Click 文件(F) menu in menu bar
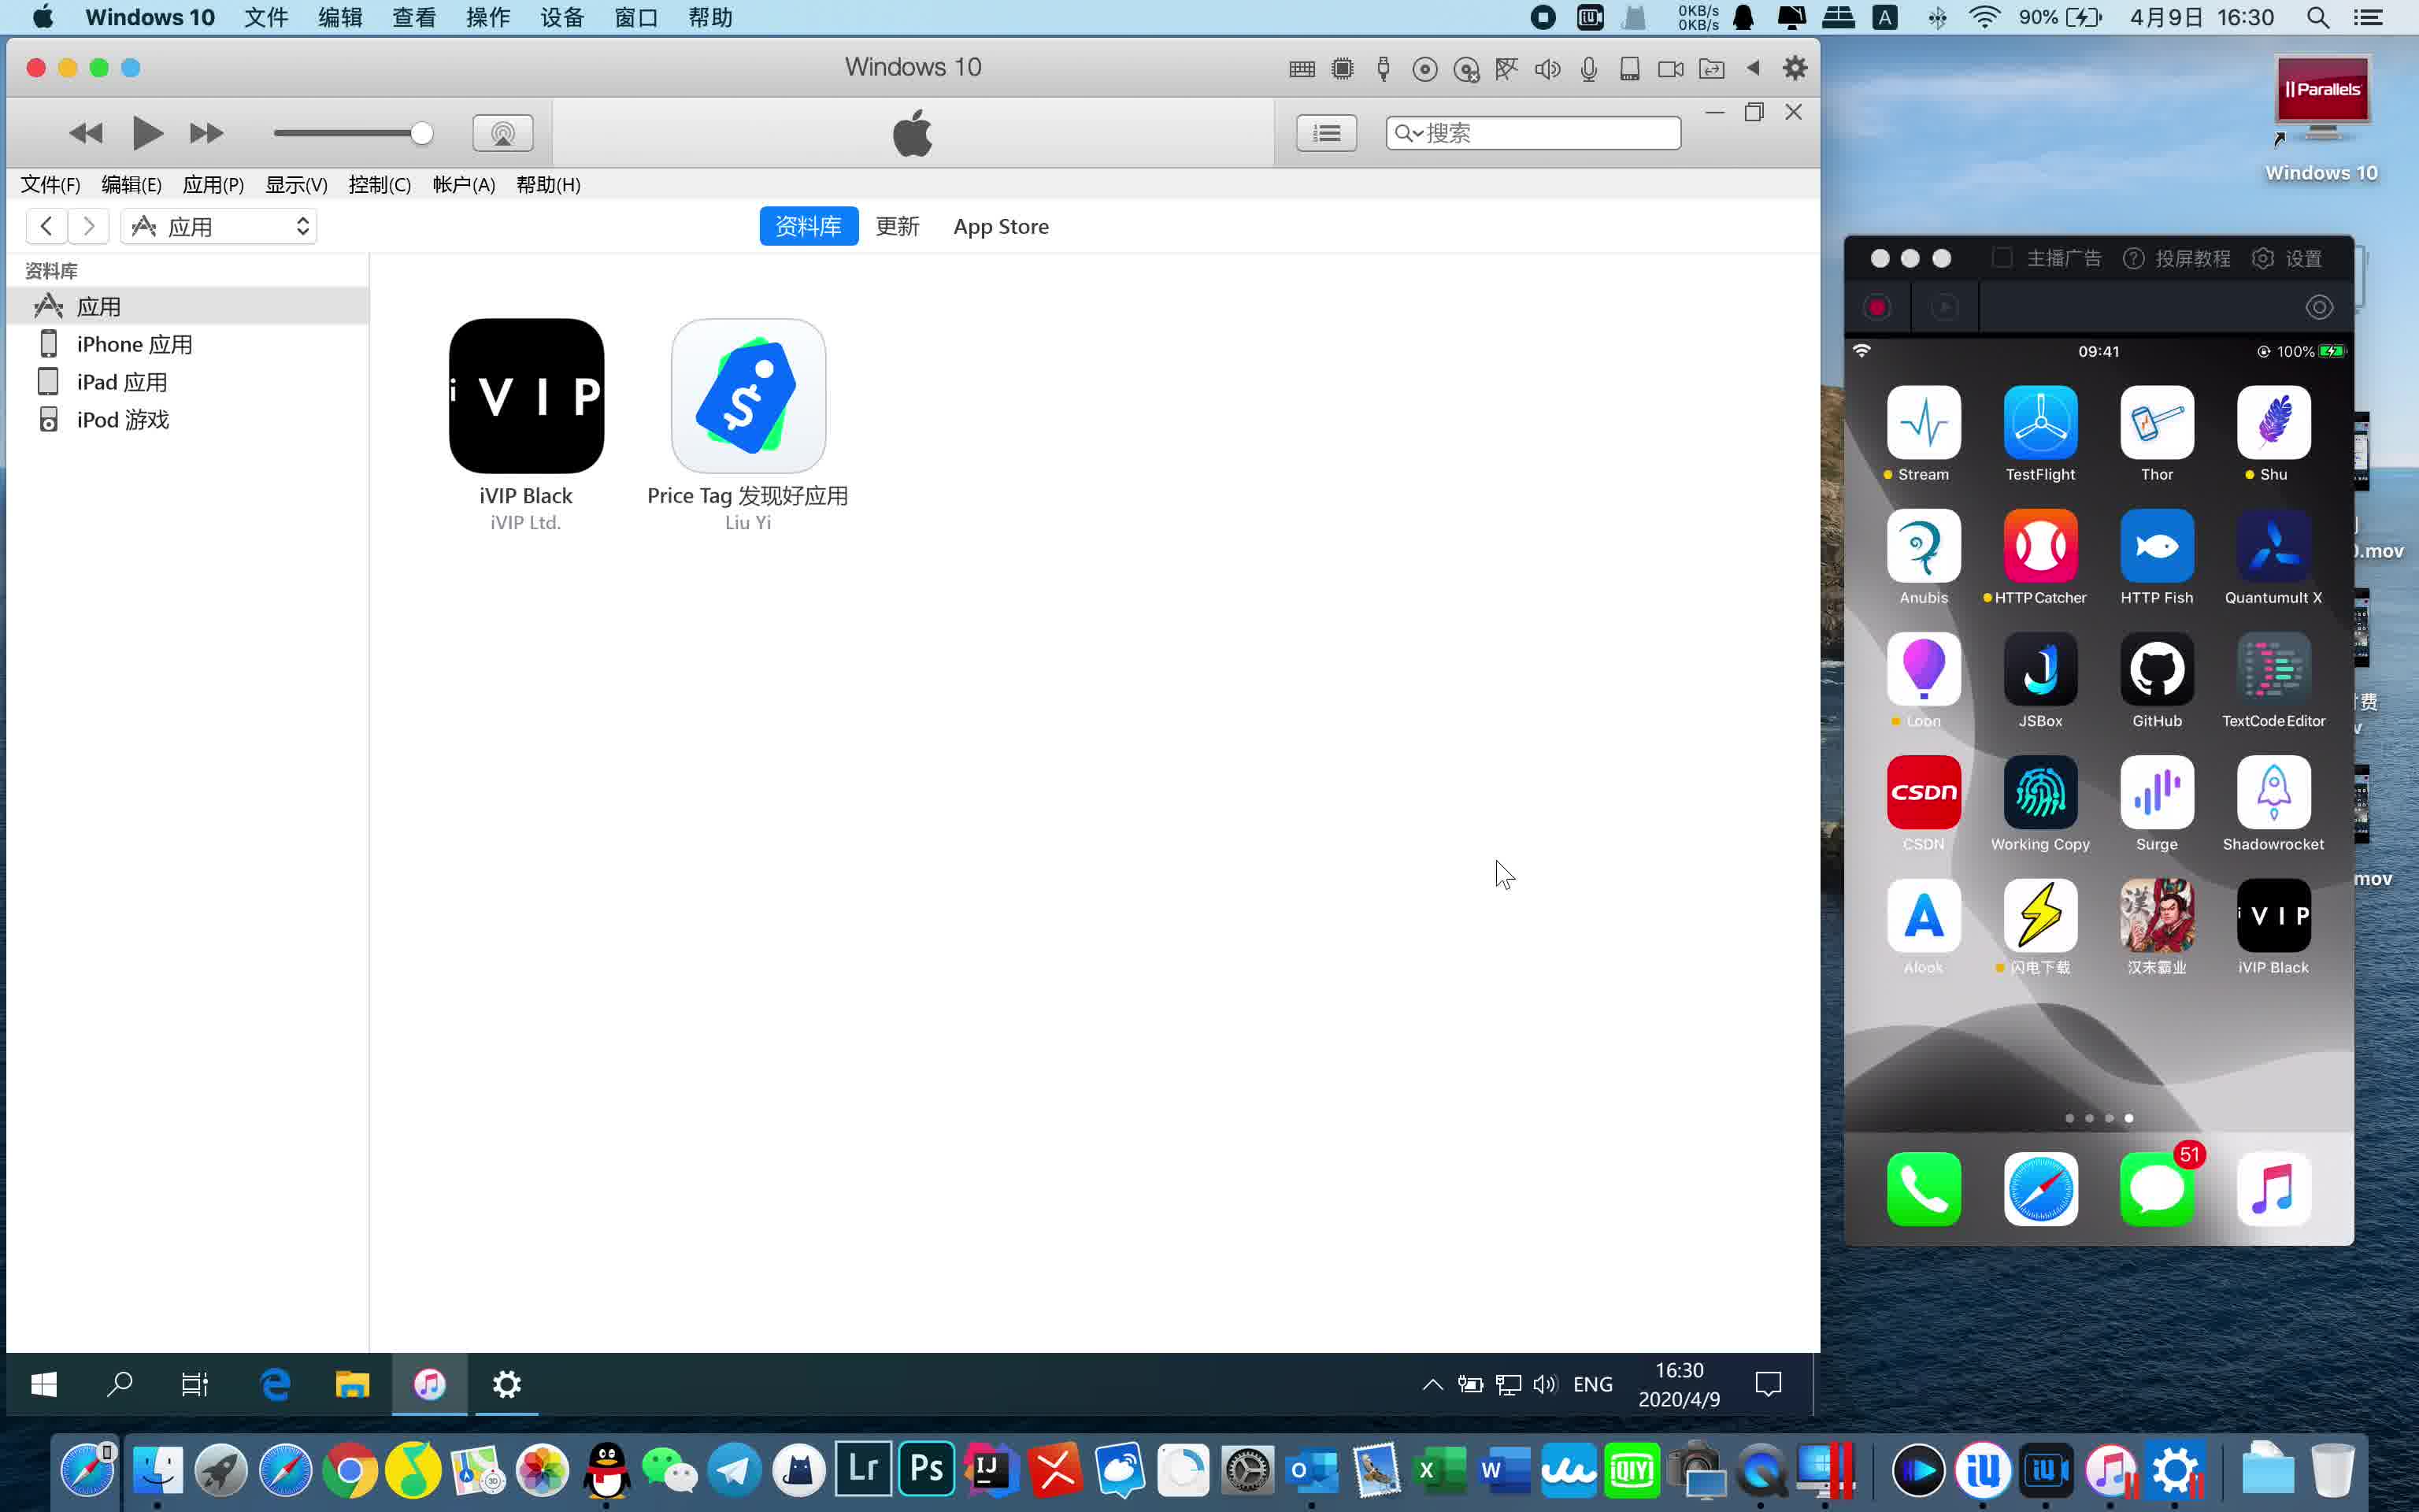Viewport: 2419px width, 1512px height. click(x=49, y=184)
